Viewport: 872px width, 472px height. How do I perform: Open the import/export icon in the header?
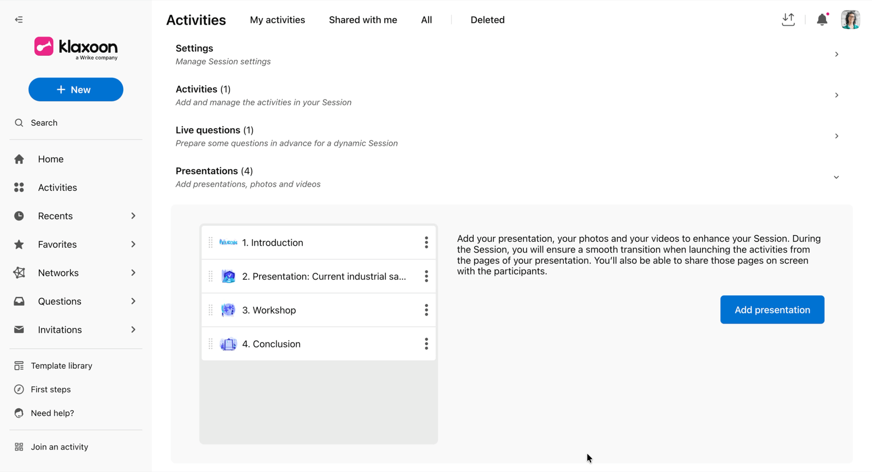pos(788,20)
